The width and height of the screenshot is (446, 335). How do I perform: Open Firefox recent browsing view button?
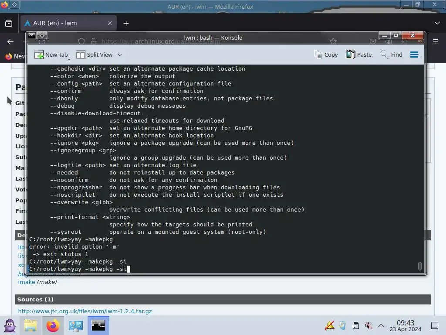tap(9, 24)
